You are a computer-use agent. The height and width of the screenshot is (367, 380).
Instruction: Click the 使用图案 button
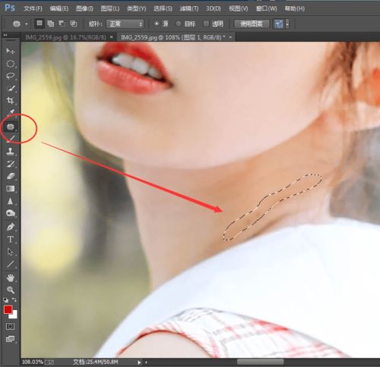(252, 24)
